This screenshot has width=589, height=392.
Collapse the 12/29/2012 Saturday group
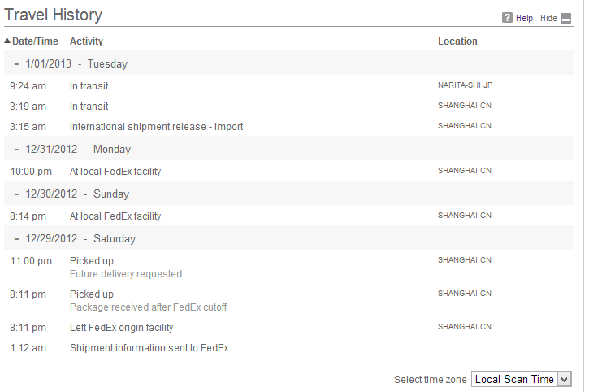[x=16, y=239]
